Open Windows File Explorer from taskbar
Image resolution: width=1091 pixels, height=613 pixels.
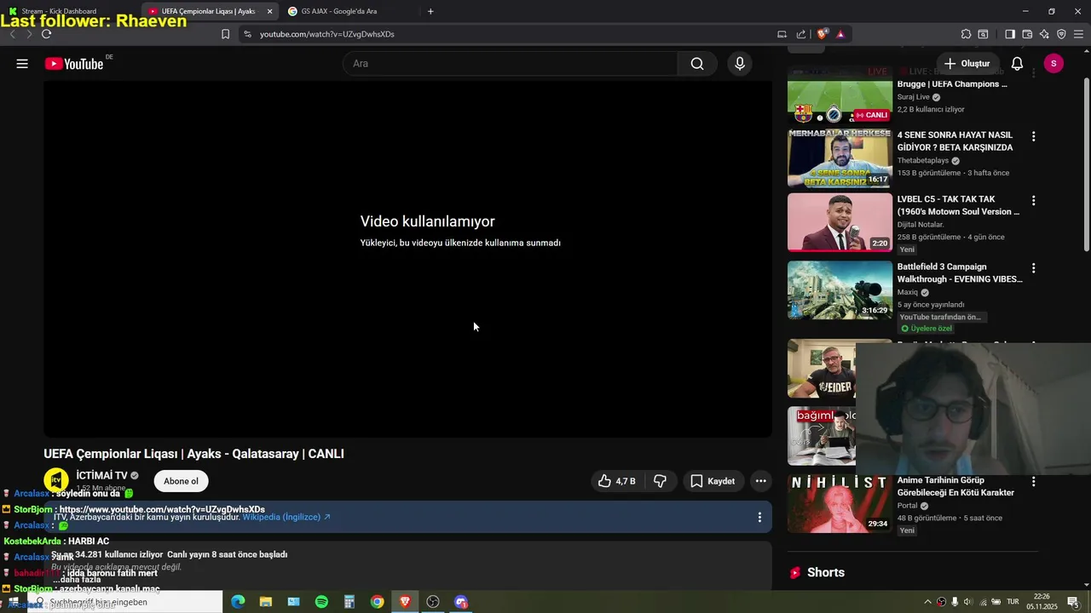tap(266, 602)
